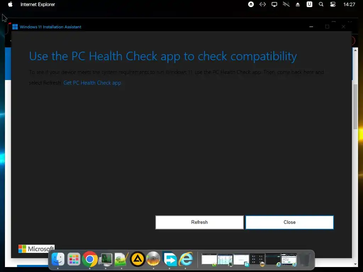
Task: Click the Refresh button
Action: click(x=199, y=222)
